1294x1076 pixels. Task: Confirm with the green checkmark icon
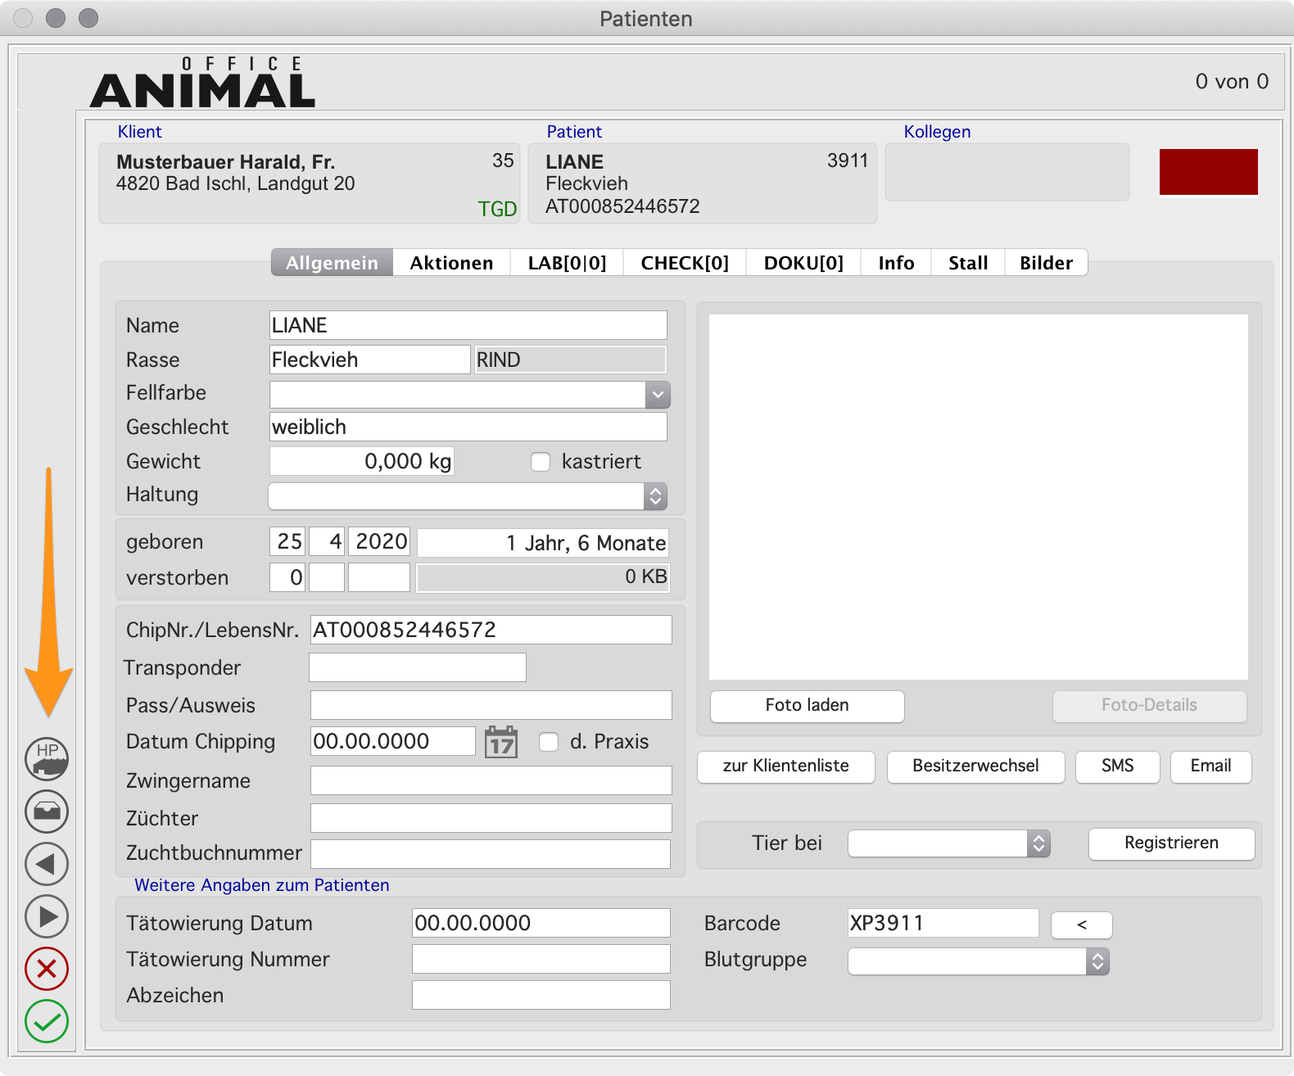point(47,1021)
